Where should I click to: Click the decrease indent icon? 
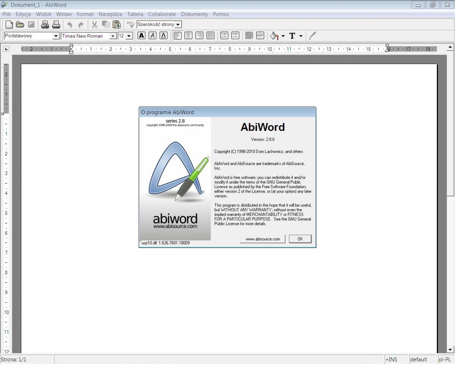click(x=249, y=36)
